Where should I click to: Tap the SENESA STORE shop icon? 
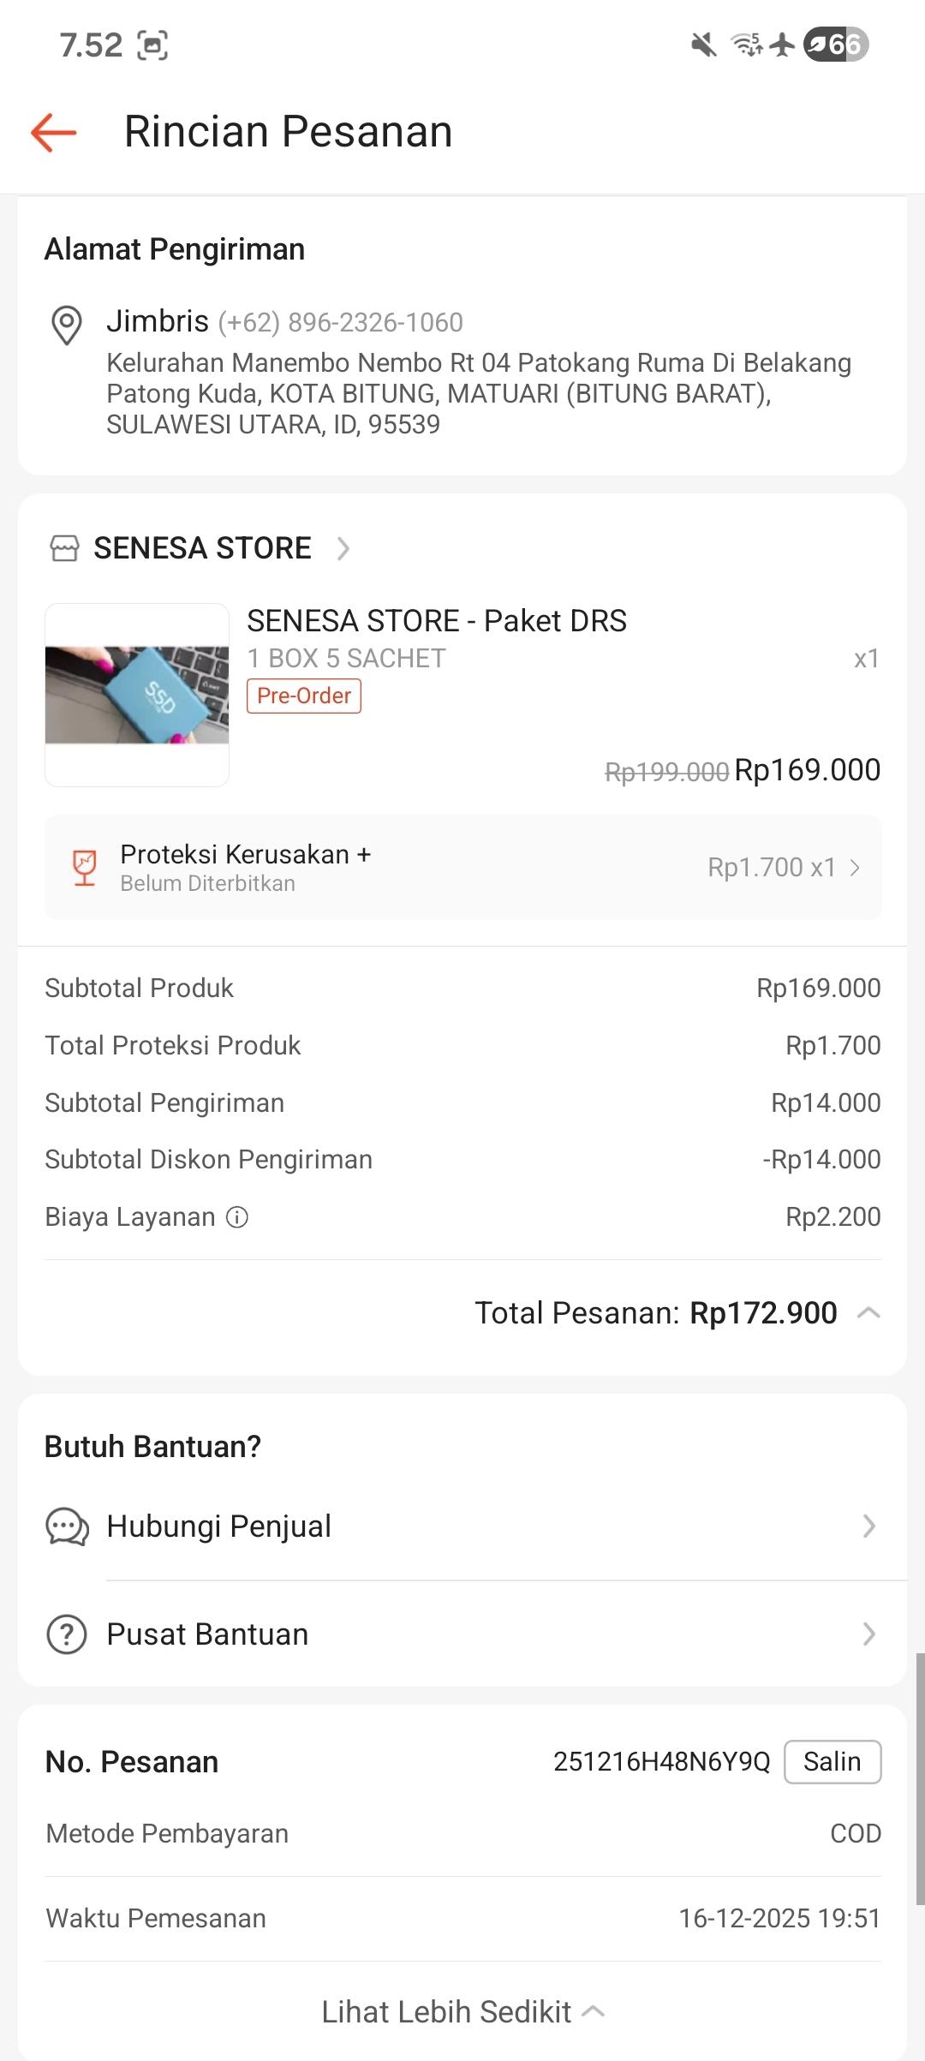coord(64,548)
